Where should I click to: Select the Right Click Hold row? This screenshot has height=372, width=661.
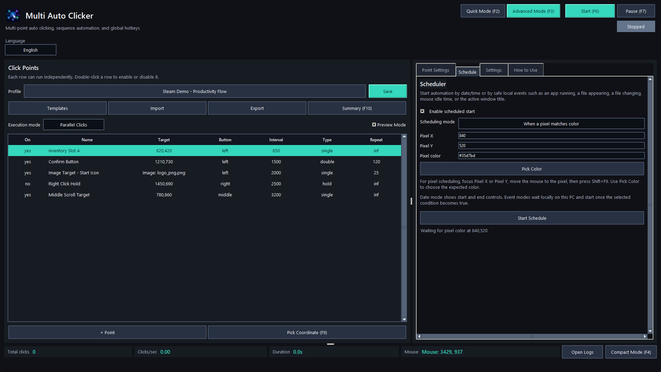(204, 184)
